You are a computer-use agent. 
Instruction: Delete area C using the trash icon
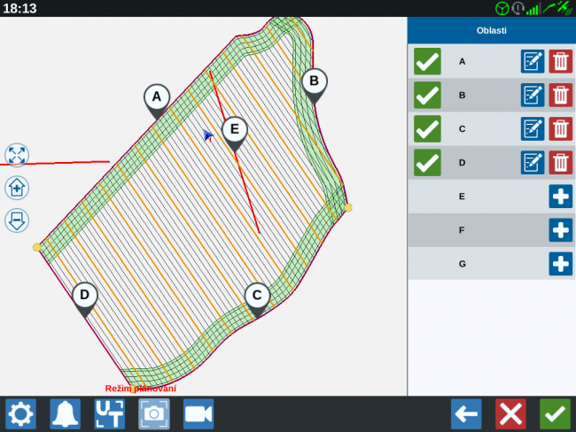point(561,129)
